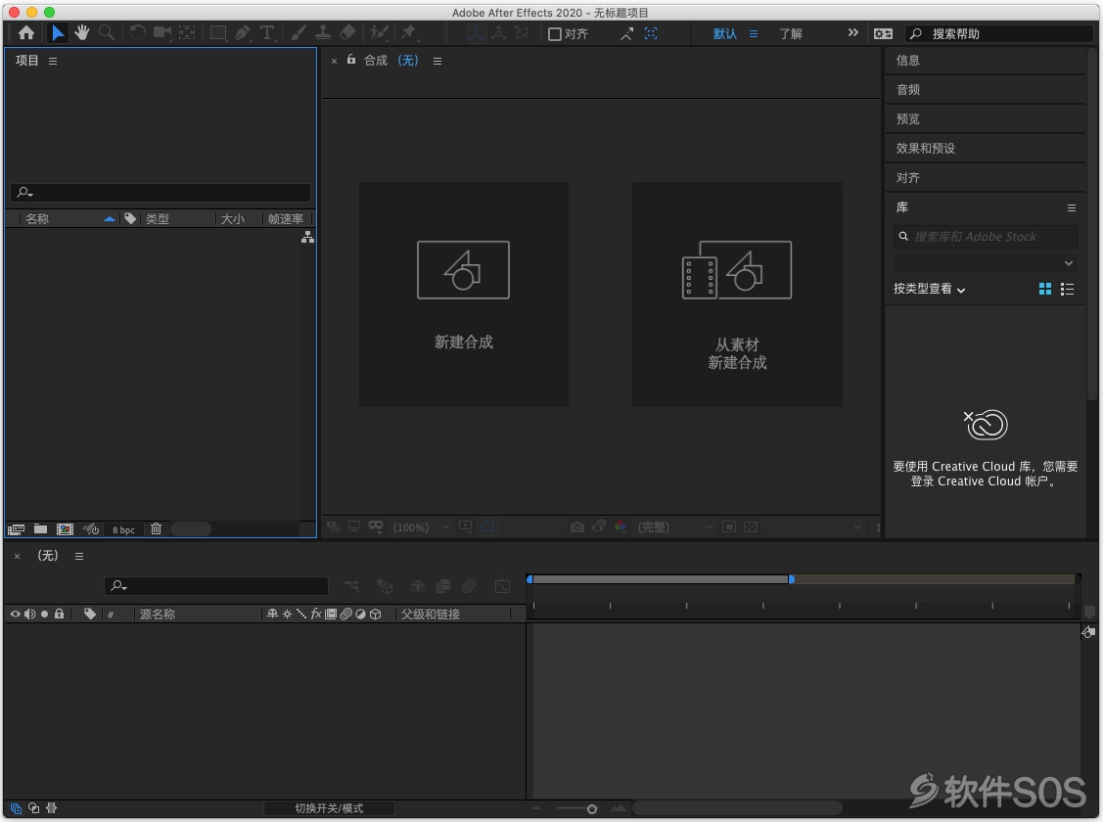
Task: Toggle Layer Switches pane at timeline bottom-left
Action: point(16,808)
